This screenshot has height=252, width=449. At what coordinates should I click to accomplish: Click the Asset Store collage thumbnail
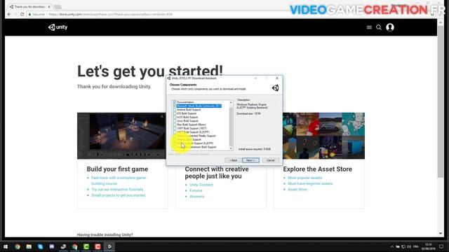click(323, 136)
